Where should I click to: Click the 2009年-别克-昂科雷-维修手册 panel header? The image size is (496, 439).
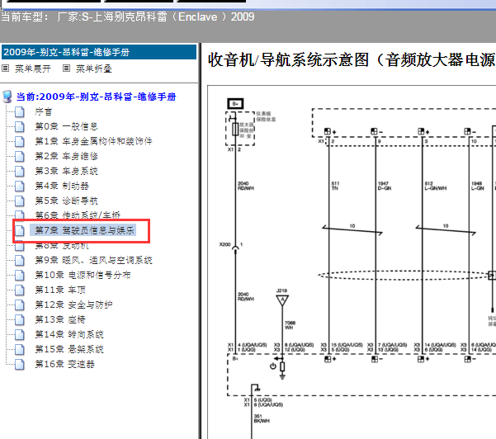pos(99,52)
